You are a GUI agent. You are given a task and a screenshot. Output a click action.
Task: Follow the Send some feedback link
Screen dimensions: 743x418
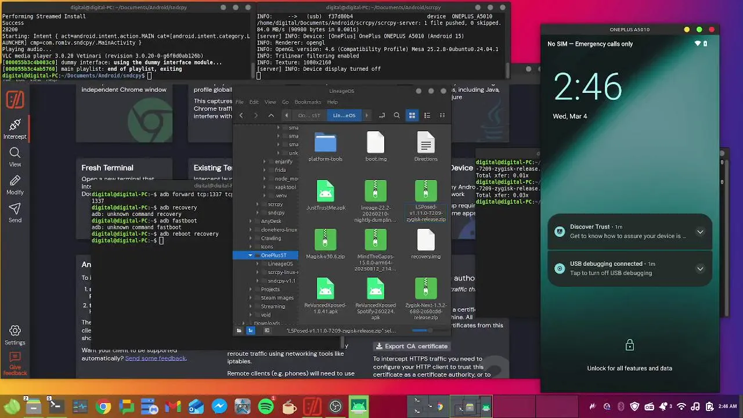[x=156, y=358]
